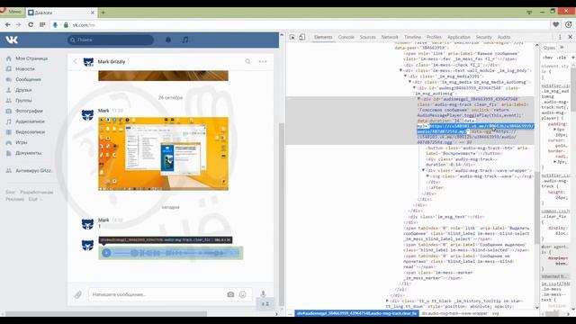Click the DevTools inspect element icon
Viewport: 576px width, 324px height.
click(x=292, y=37)
